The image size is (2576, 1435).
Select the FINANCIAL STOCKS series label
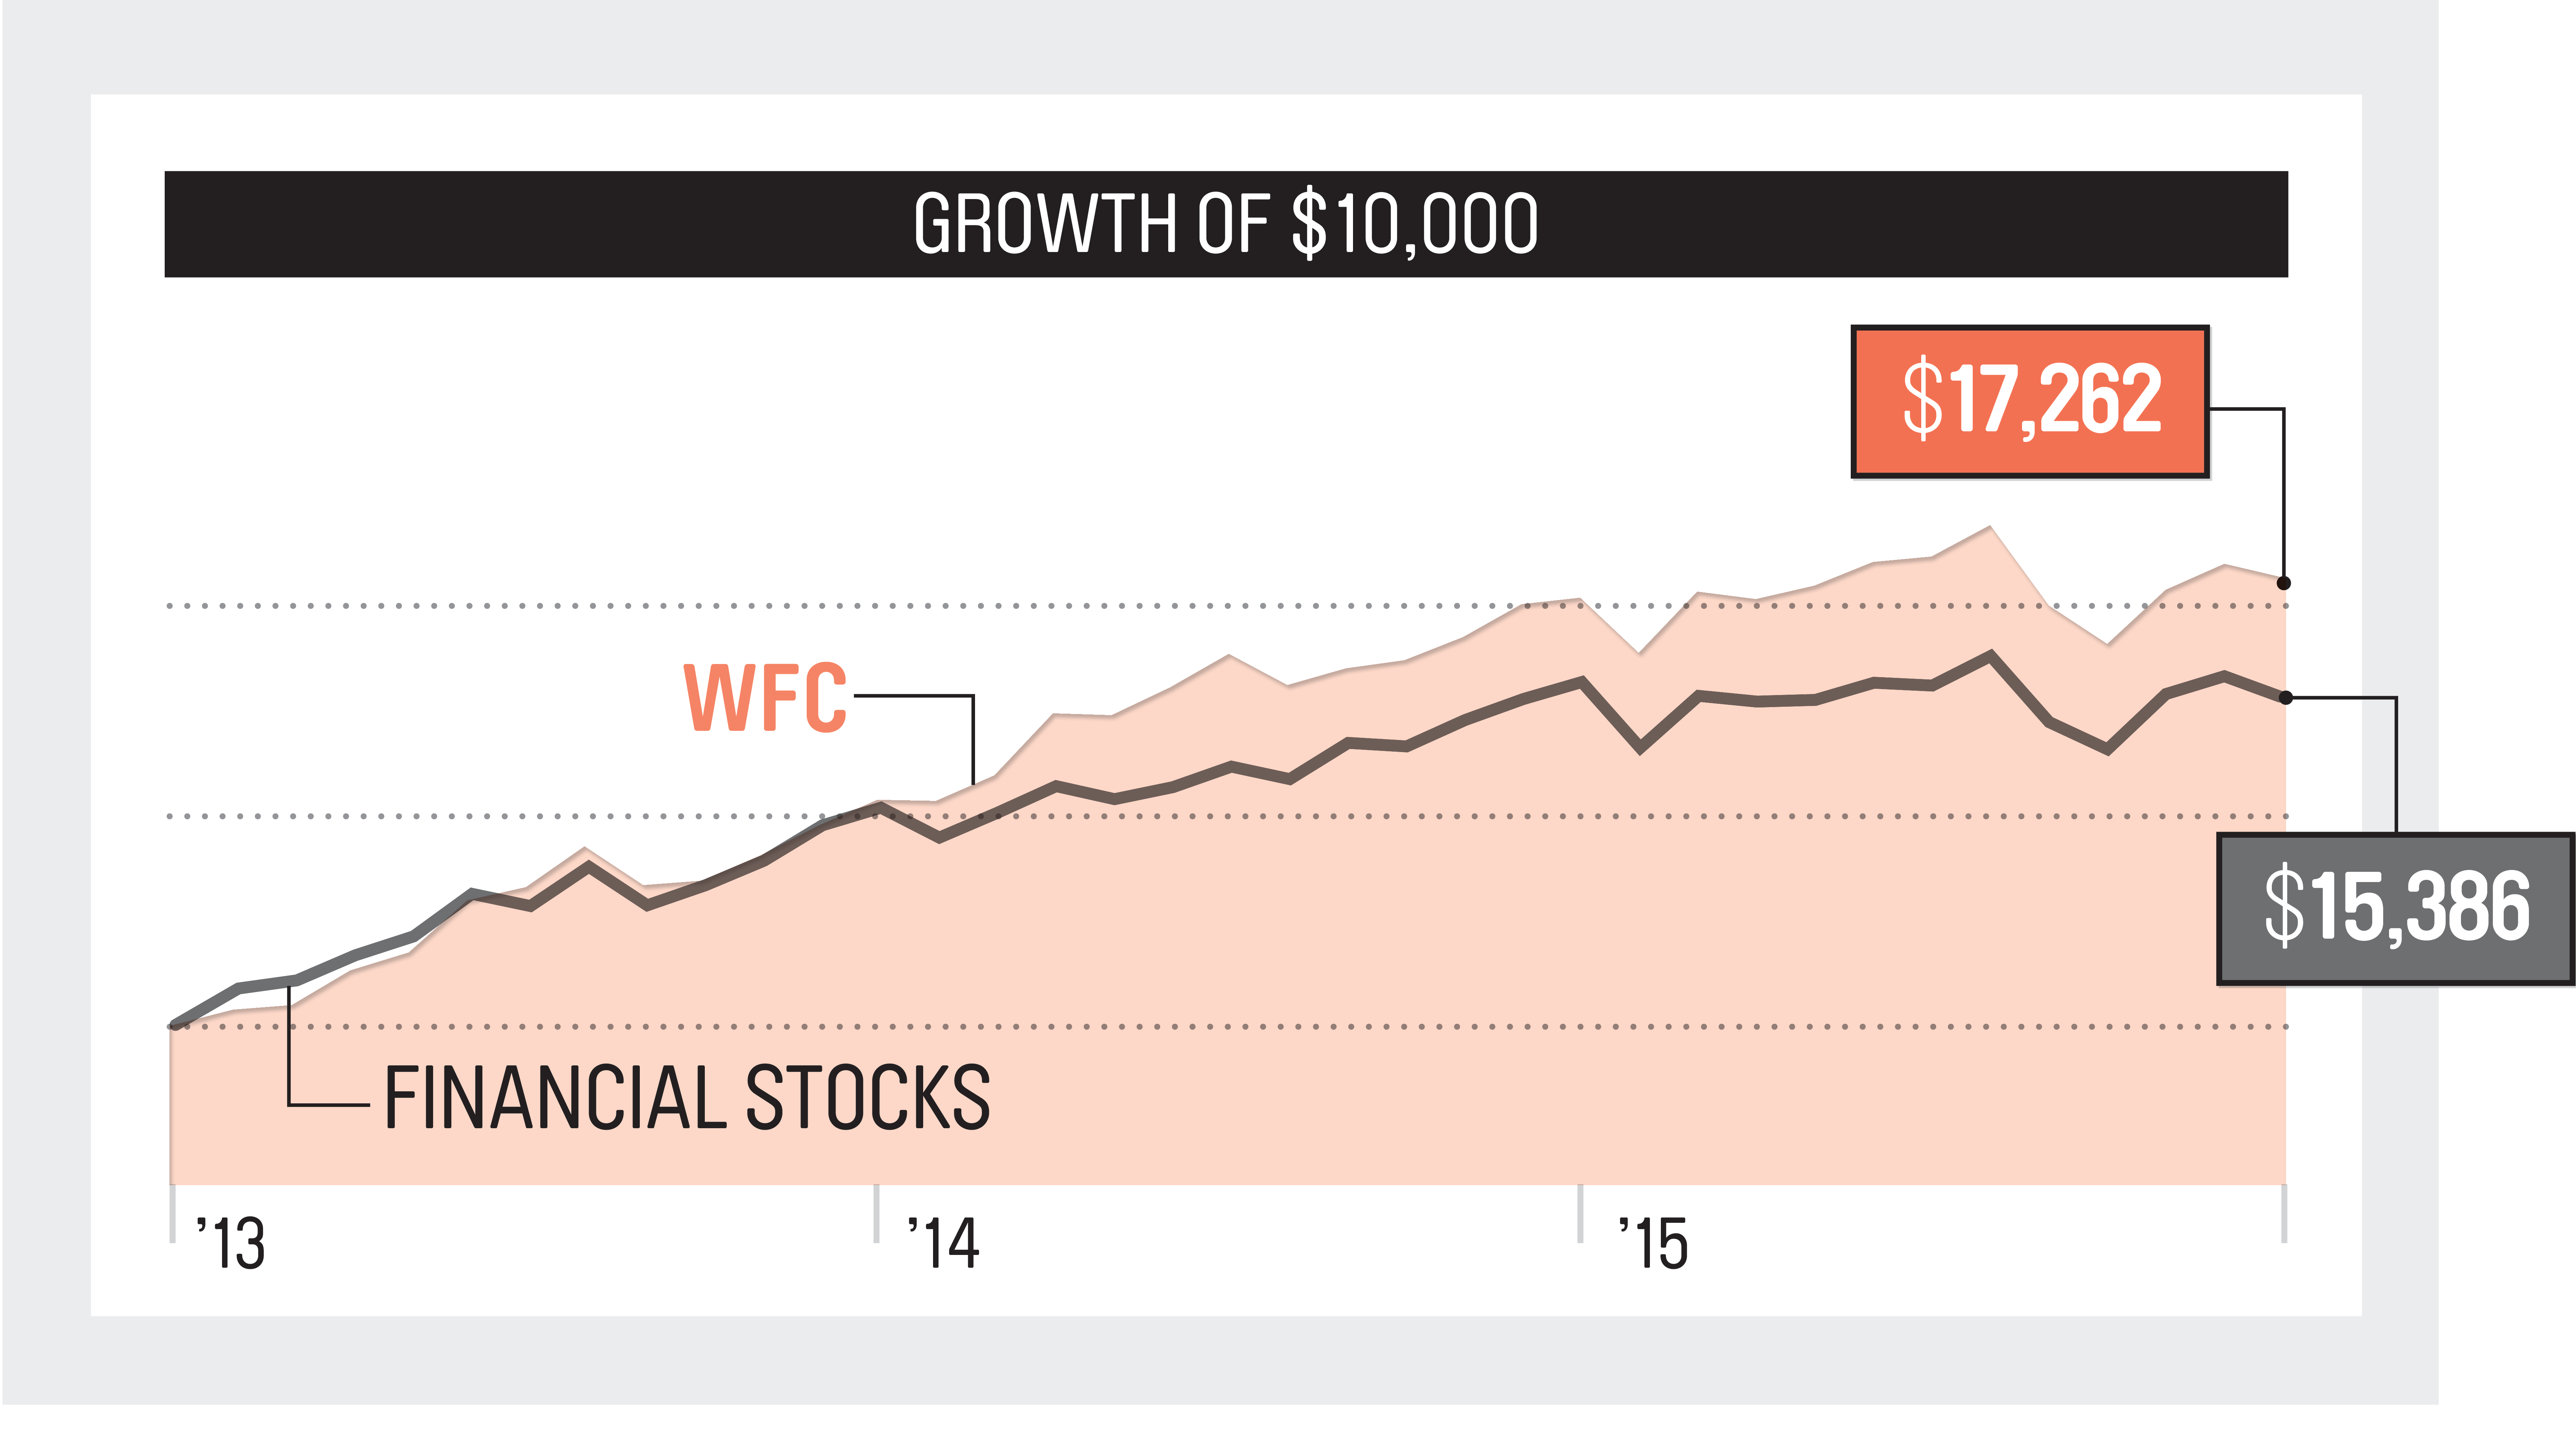[x=687, y=1098]
